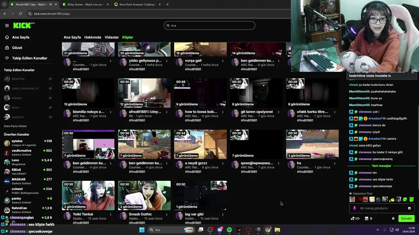The height and width of the screenshot is (235, 419).
Task: Toggle notifications for sudisch channel
Action: coord(50,117)
